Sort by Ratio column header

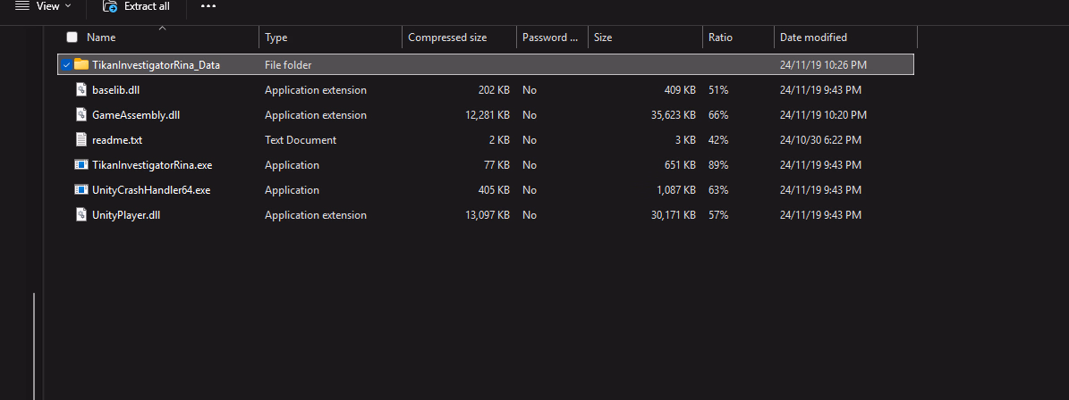[x=720, y=37]
